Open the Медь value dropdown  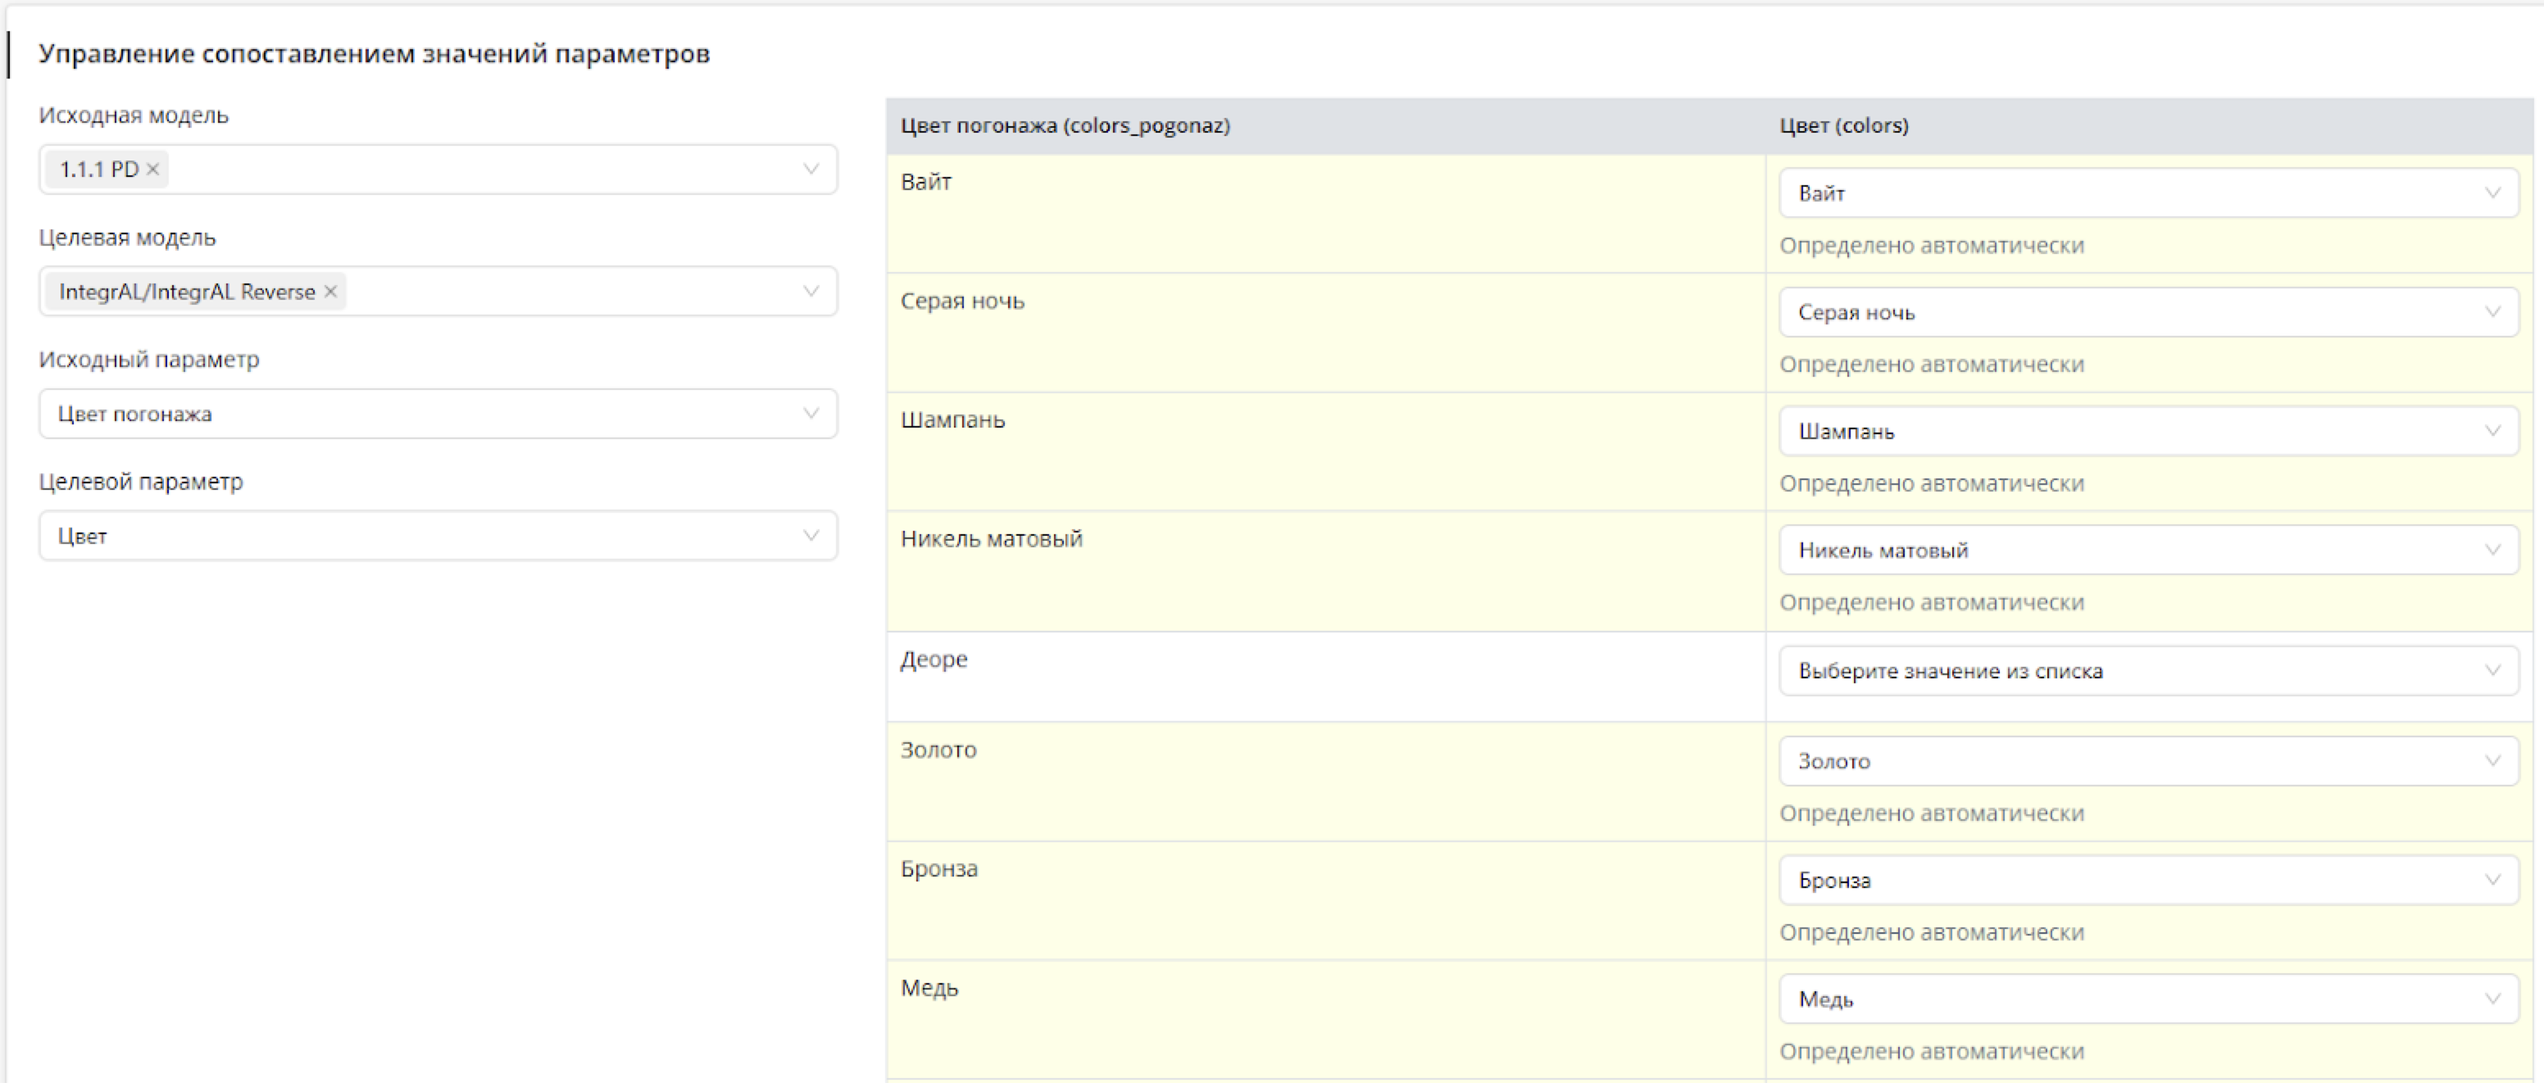[x=2147, y=999]
